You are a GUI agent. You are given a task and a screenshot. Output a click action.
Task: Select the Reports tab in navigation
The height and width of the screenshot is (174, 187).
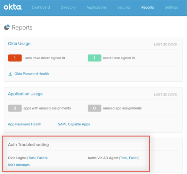(147, 7)
